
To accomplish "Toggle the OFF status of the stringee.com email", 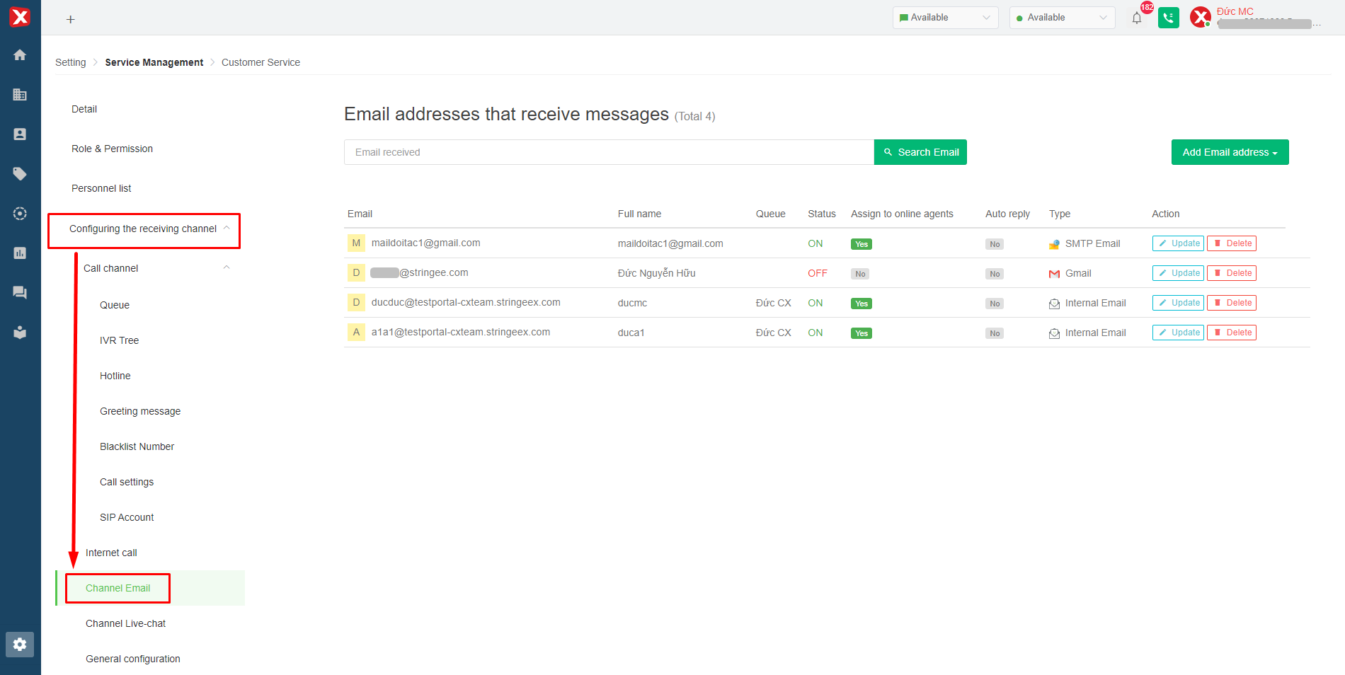I will click(x=817, y=273).
